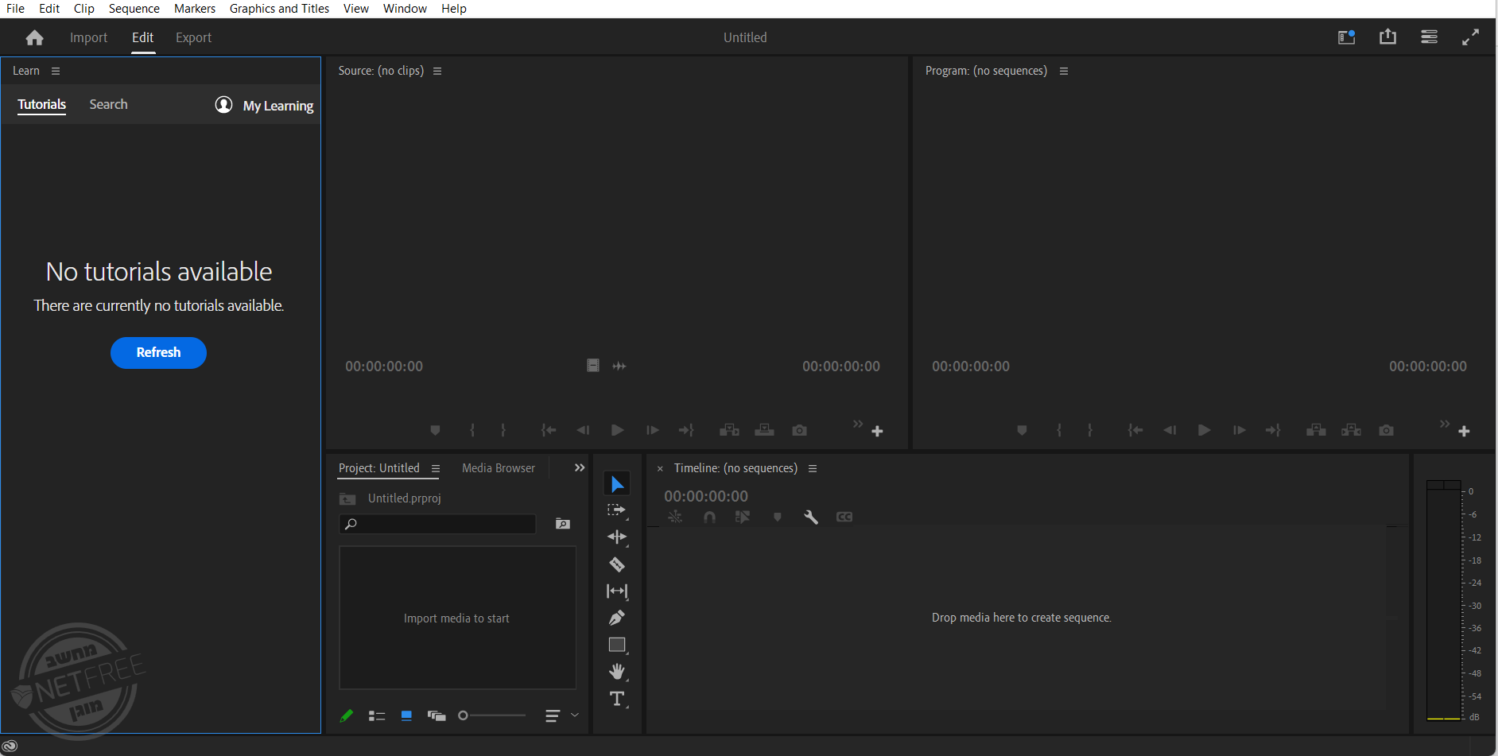Viewport: 1498px width, 756px height.
Task: Open the Source panel hamburger menu
Action: [x=437, y=71]
